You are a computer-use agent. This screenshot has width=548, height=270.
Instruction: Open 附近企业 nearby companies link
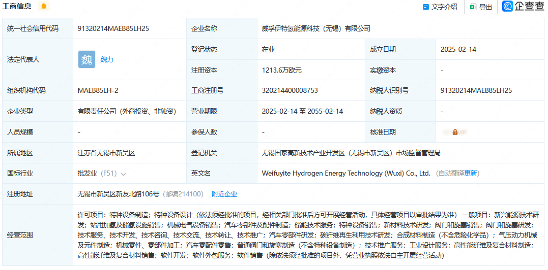pyautogui.click(x=224, y=194)
